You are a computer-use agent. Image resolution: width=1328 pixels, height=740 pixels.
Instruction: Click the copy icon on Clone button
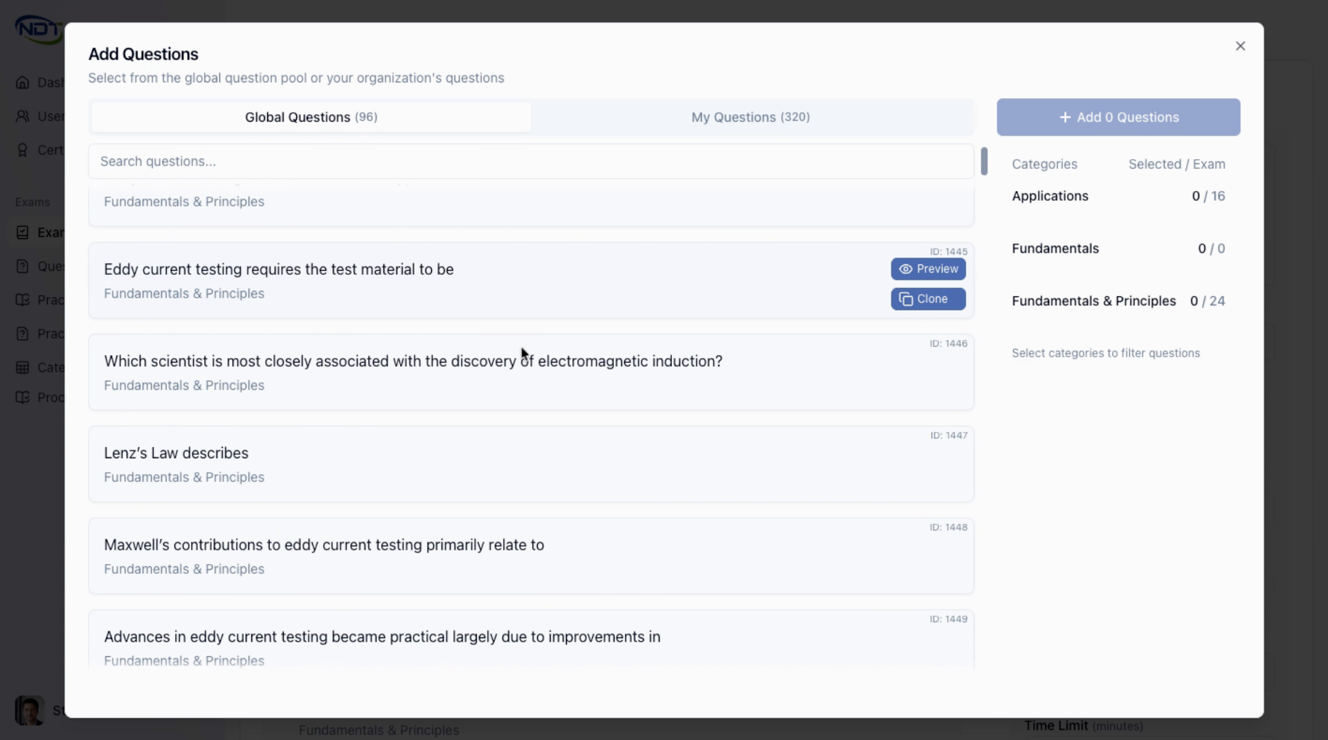[905, 299]
